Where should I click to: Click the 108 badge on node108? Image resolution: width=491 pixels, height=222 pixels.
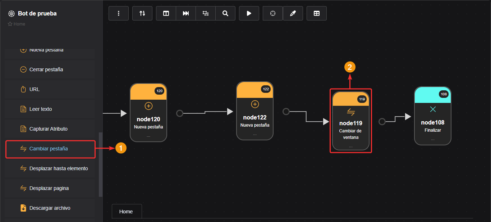click(444, 94)
